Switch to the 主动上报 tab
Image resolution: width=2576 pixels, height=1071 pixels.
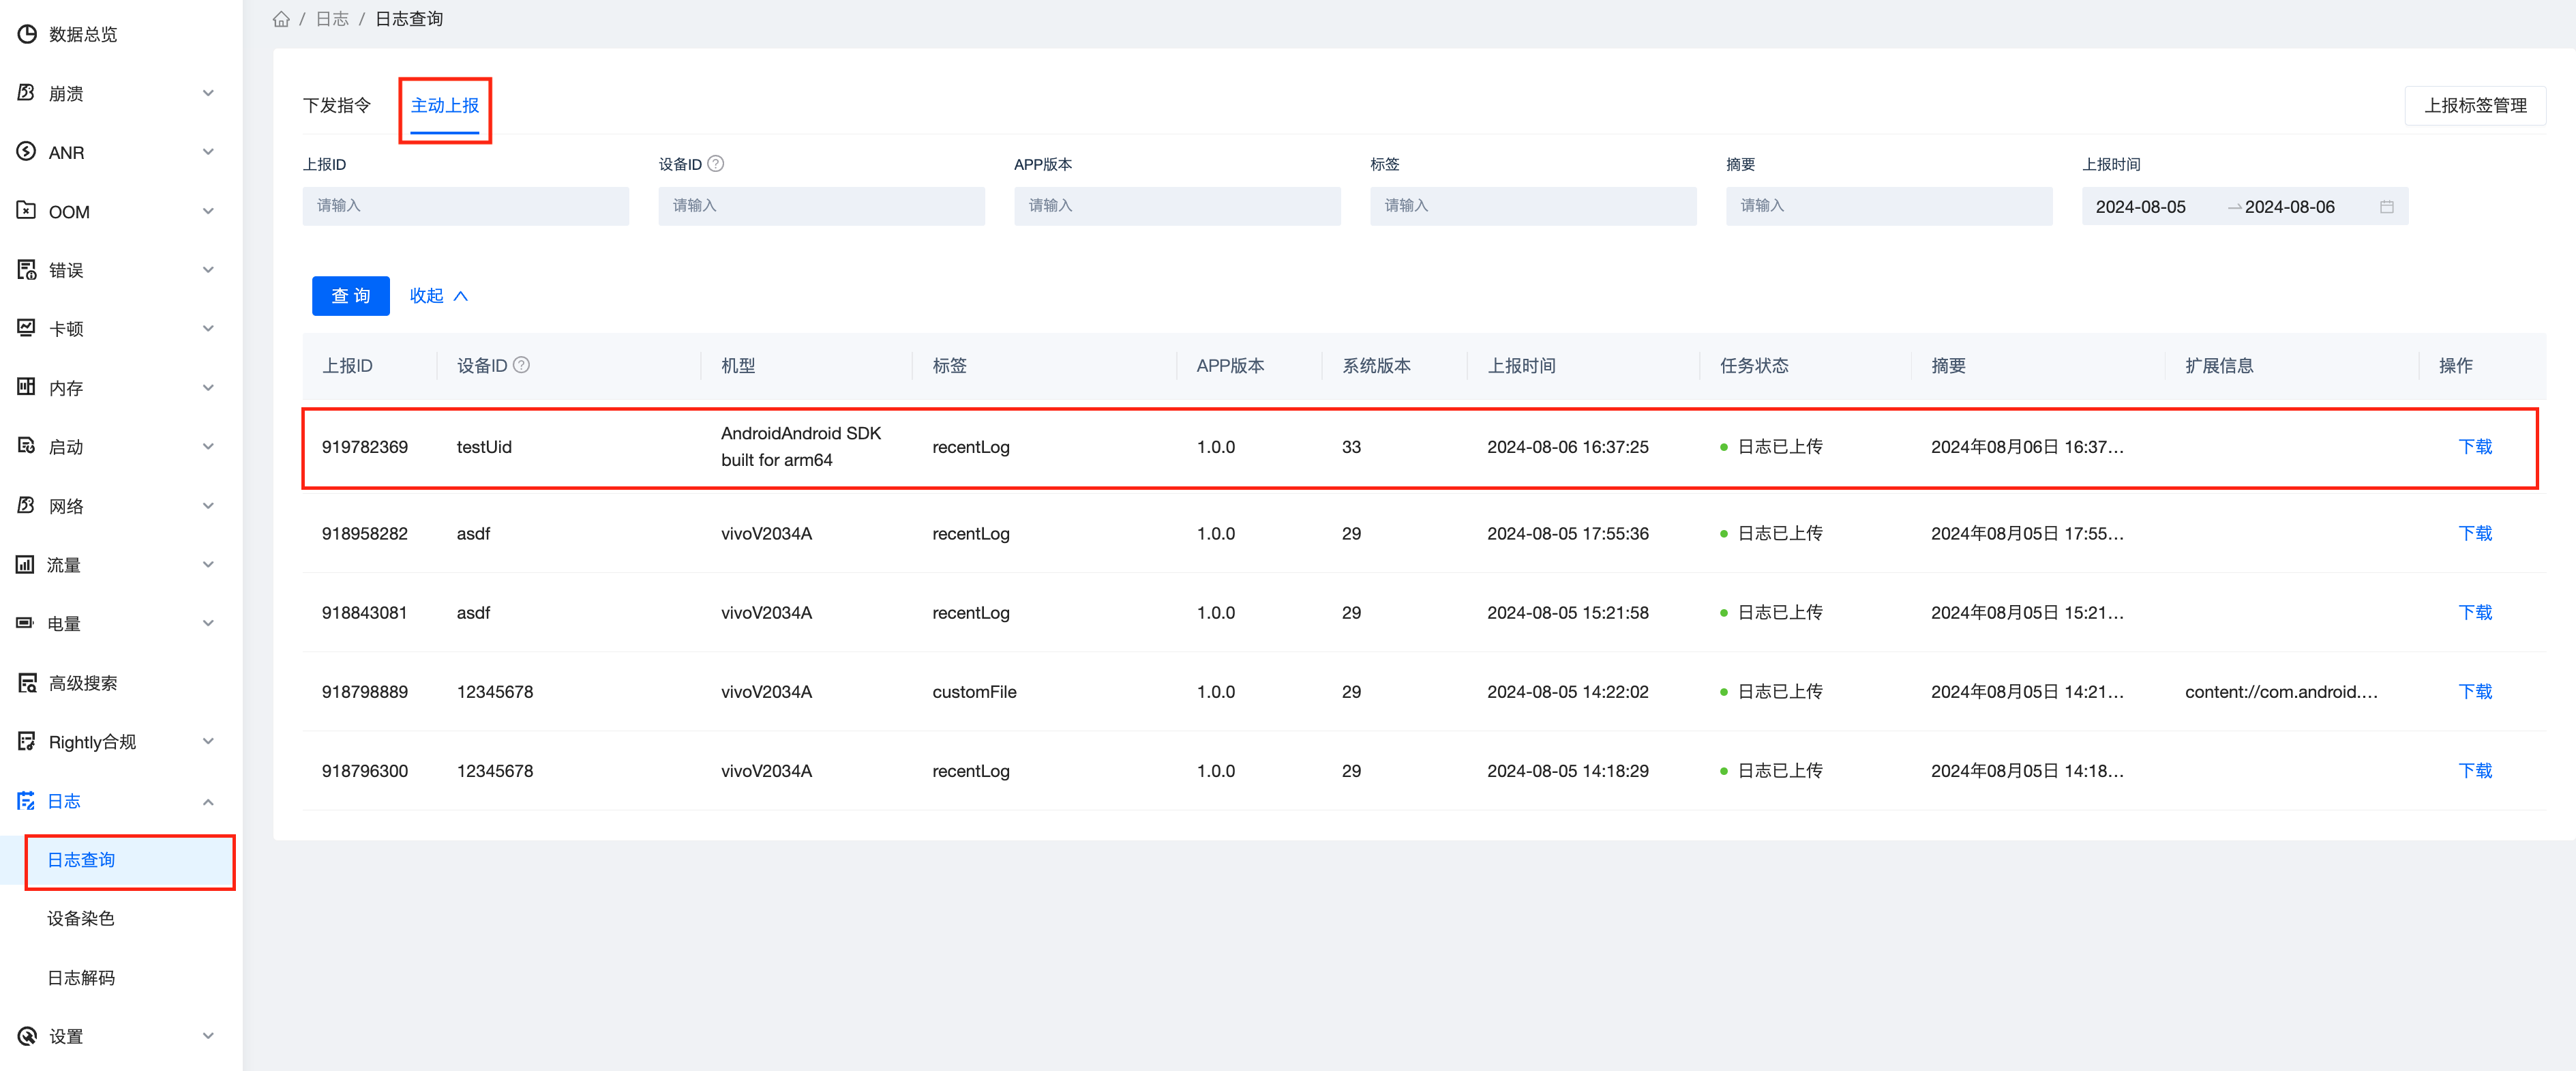[445, 106]
